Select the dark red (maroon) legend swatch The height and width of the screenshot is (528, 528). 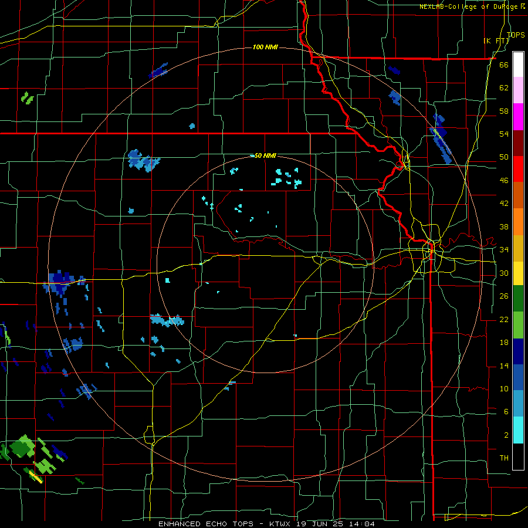[x=518, y=143]
